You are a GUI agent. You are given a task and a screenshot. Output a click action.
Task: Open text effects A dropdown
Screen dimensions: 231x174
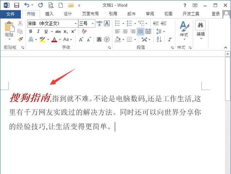coord(36,39)
